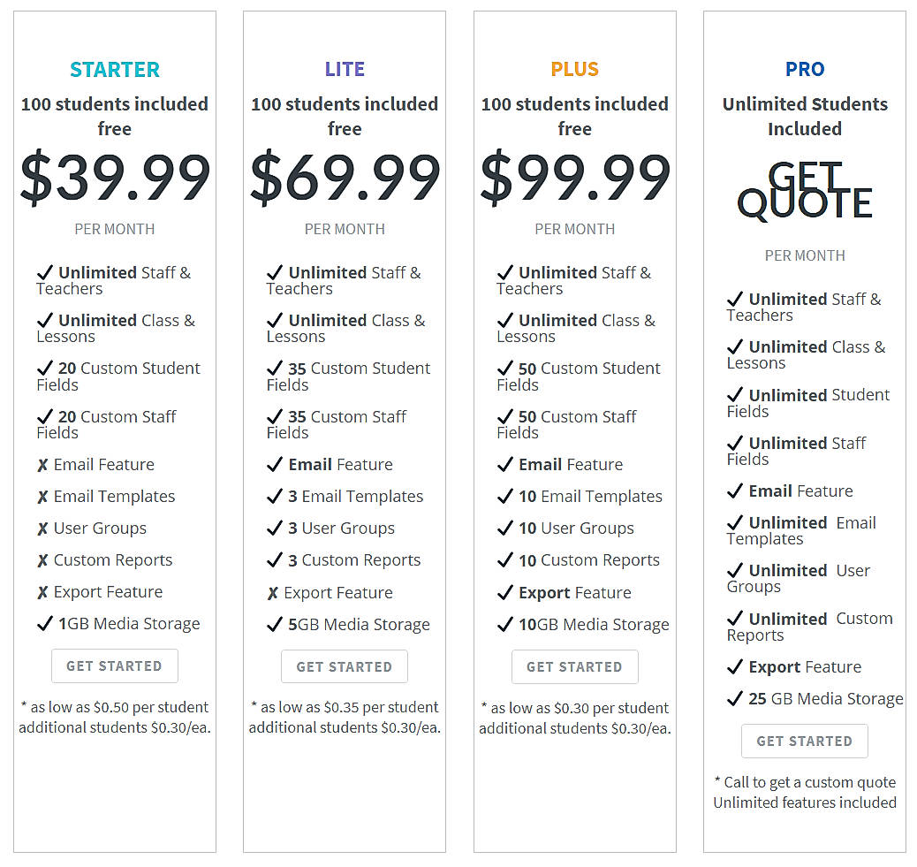Screen dimensions: 917x867
Task: Click the X icon beside Lite's Export Feature
Action: (x=275, y=592)
